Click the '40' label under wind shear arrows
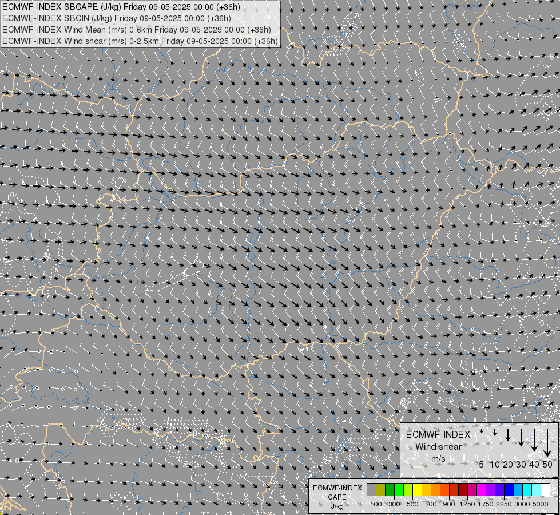 pos(534,464)
